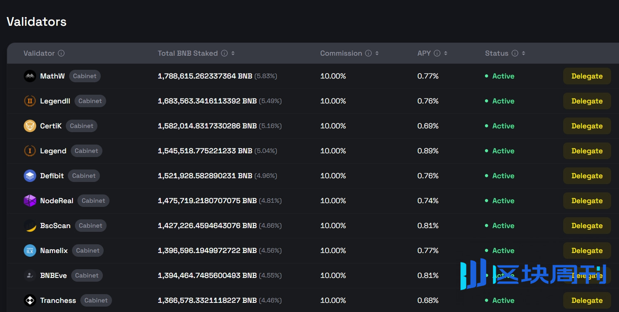
Task: Select staked amount 1,427,226.4594643076 BNB
Action: [207, 226]
